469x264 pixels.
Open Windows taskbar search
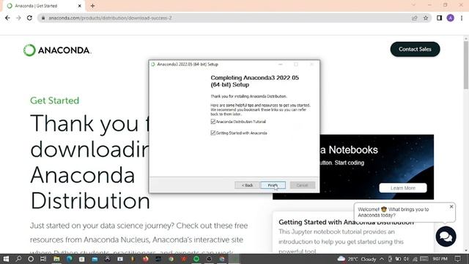18,259
